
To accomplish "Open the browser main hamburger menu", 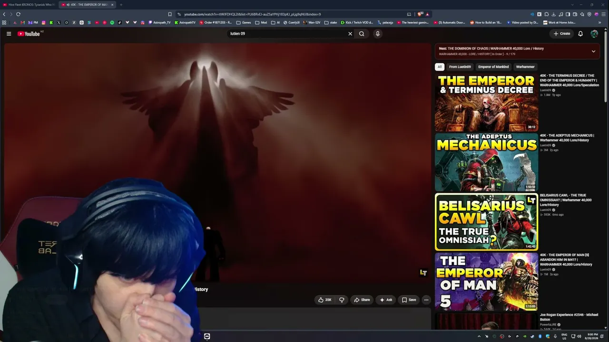I will 603,14.
